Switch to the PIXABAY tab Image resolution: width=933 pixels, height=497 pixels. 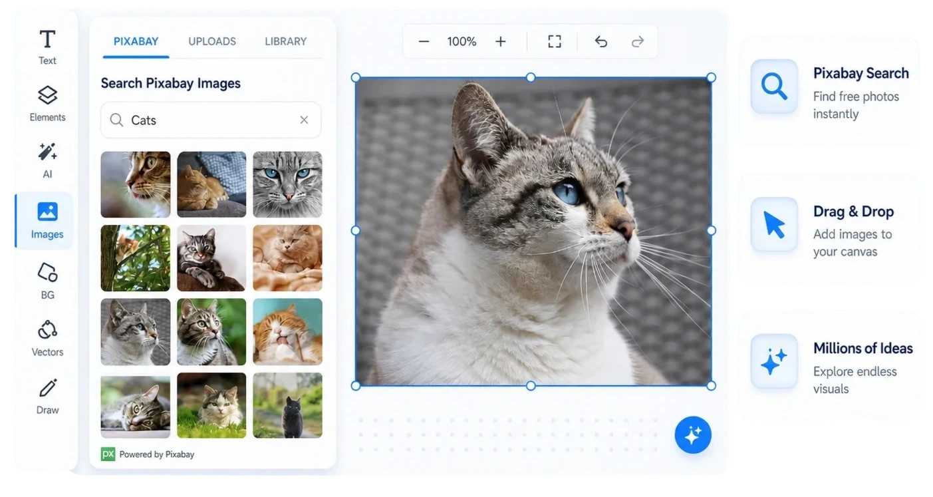(x=136, y=41)
